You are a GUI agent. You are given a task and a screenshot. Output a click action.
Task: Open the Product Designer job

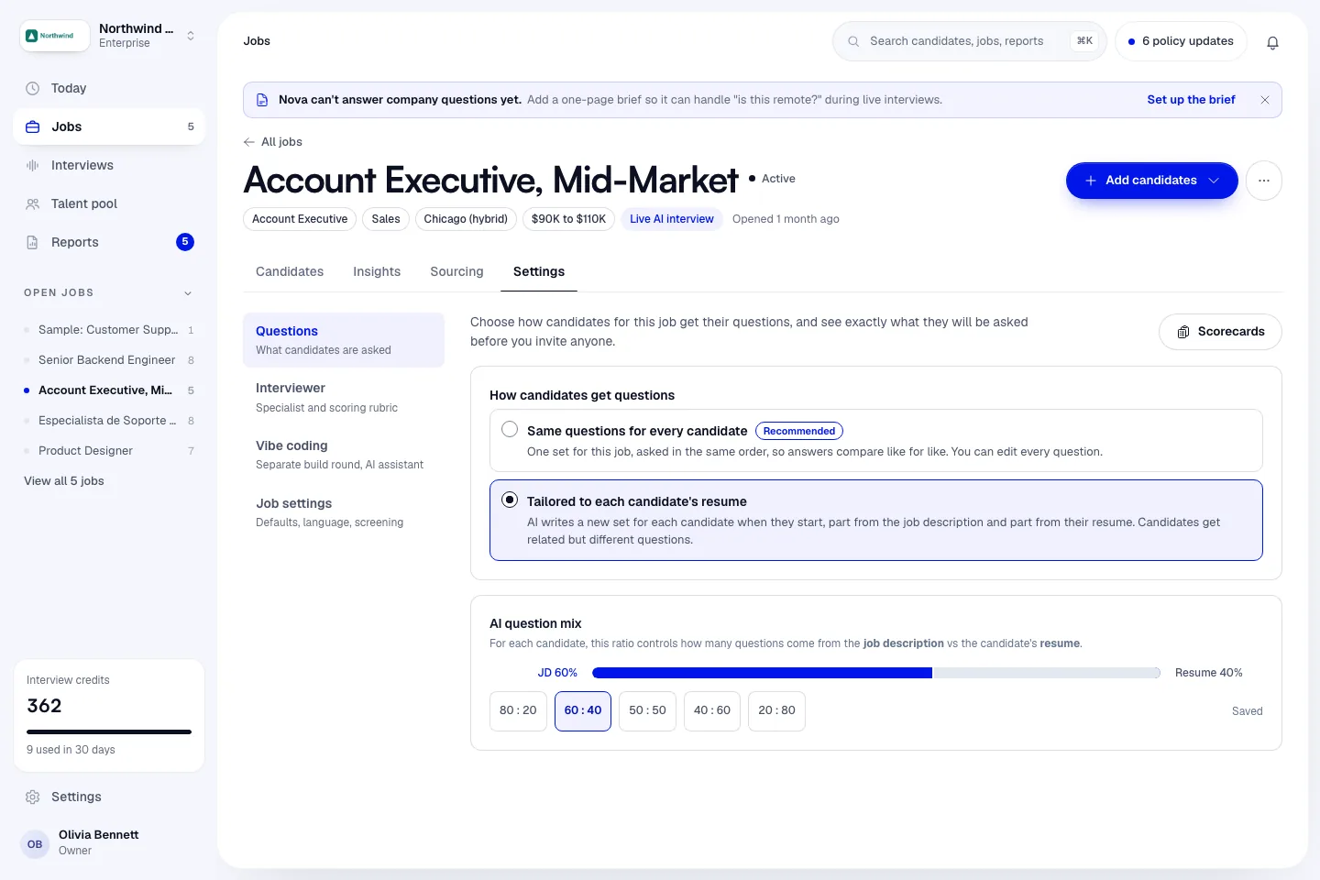(x=109, y=451)
